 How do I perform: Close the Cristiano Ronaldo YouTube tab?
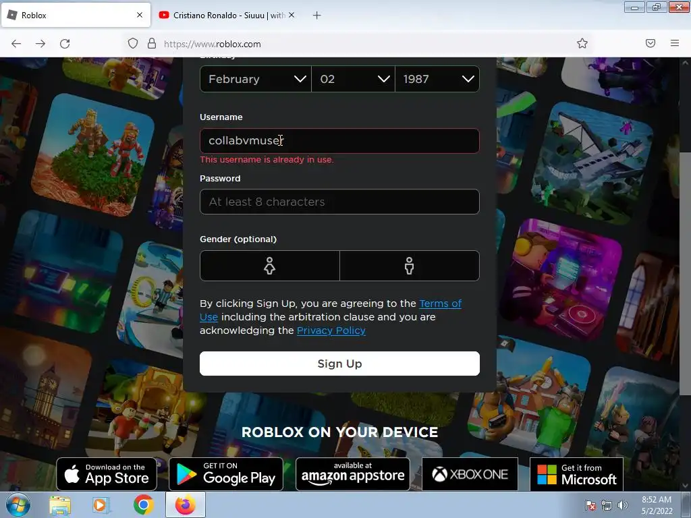[x=292, y=15]
